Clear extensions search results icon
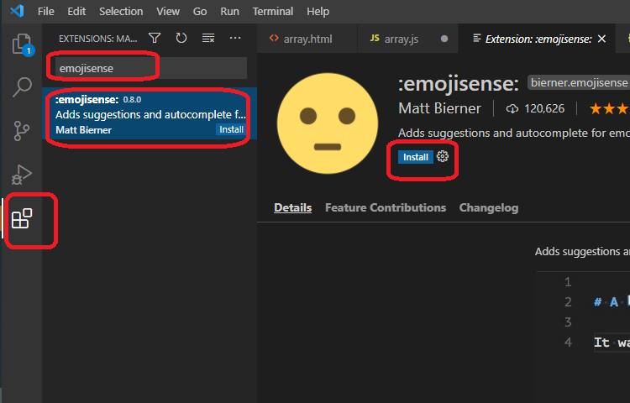The height and width of the screenshot is (403, 630). point(208,38)
